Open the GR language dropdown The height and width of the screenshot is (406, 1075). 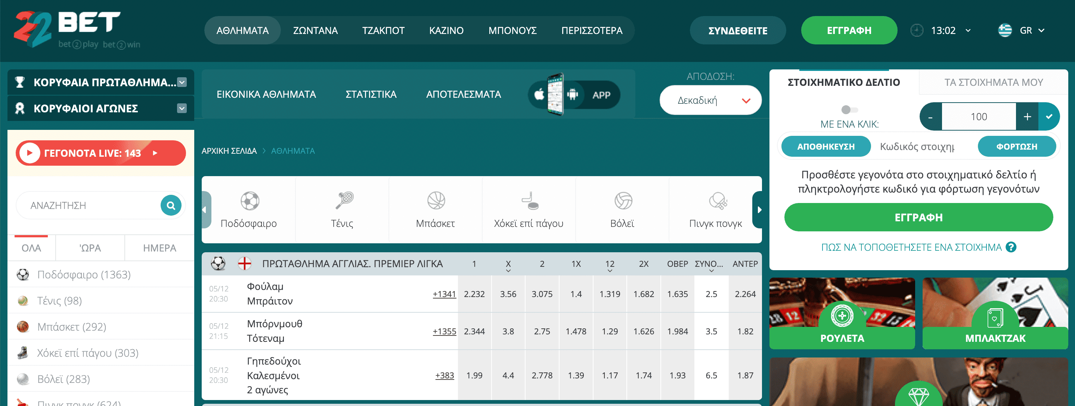pos(1031,31)
